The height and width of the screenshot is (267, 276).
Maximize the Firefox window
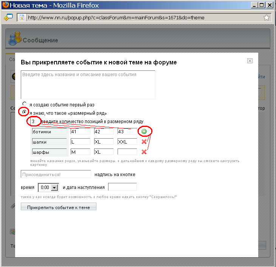coord(262,5)
